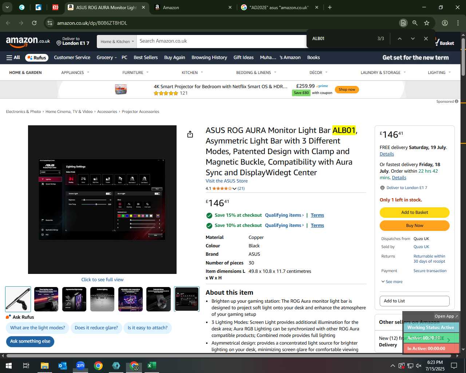Select the Asymmetrical light design thumbnail
The width and height of the screenshot is (466, 373).
[74, 299]
